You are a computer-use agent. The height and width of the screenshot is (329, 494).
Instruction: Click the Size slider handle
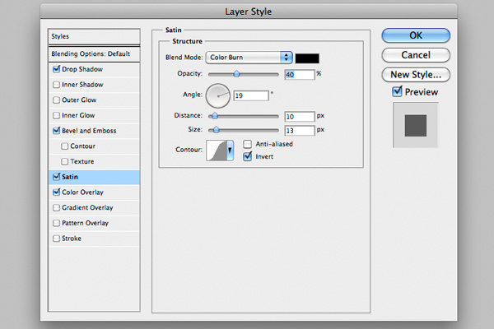217,130
